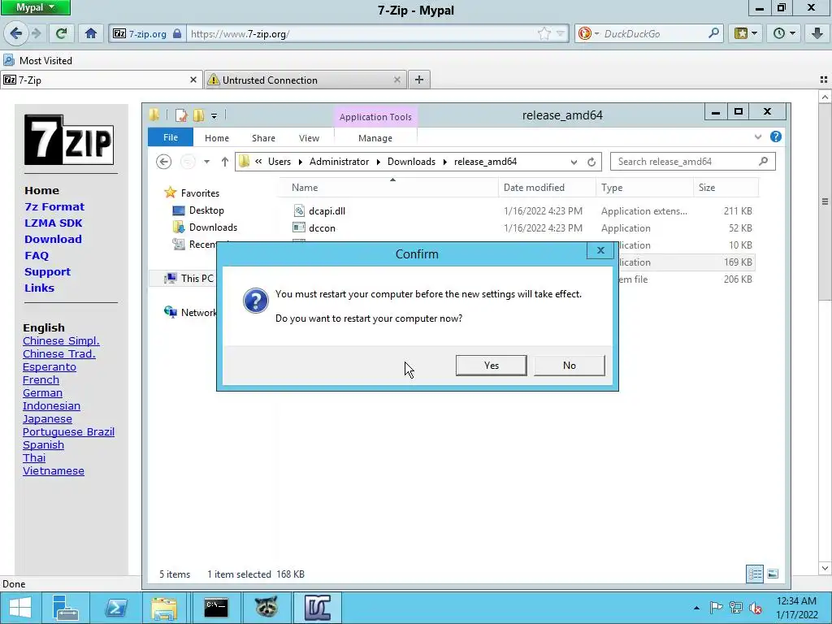Click the Explorer help question mark icon

[776, 136]
